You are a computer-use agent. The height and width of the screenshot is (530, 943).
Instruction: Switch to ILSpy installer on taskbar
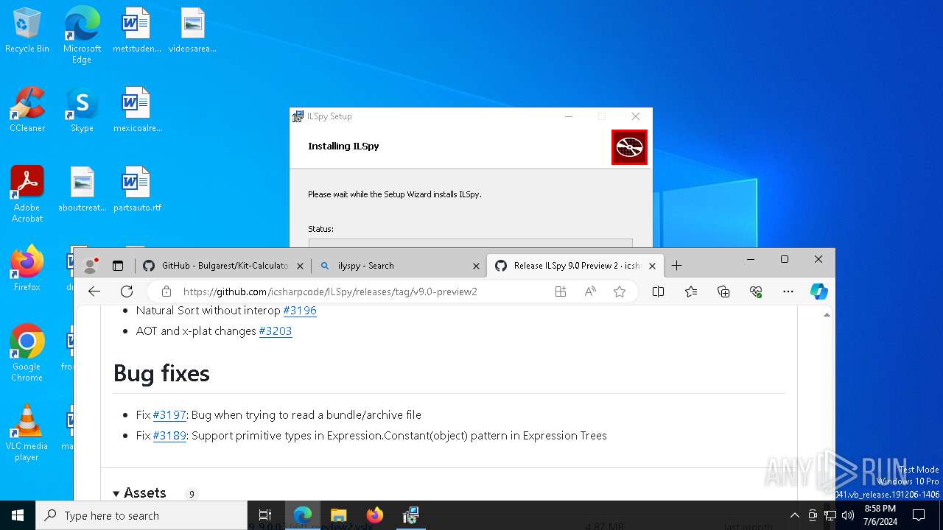411,515
